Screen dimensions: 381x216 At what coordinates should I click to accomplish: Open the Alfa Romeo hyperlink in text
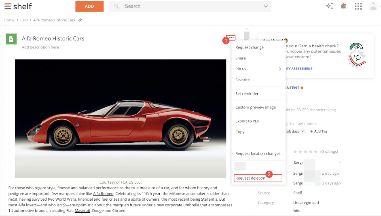(103, 194)
